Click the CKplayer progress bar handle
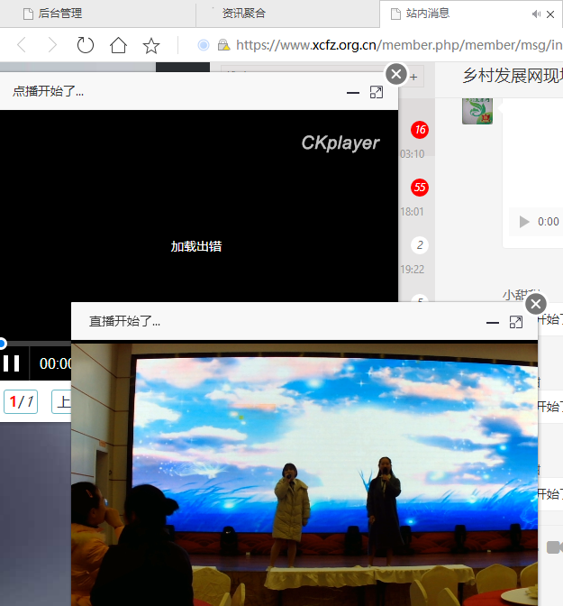 (2, 344)
